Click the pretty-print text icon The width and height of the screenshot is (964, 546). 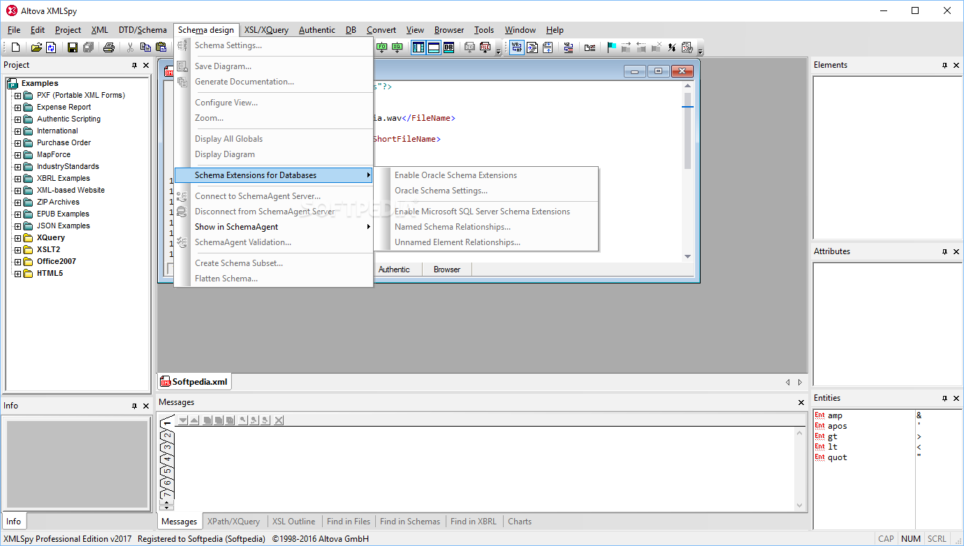[x=532, y=47]
